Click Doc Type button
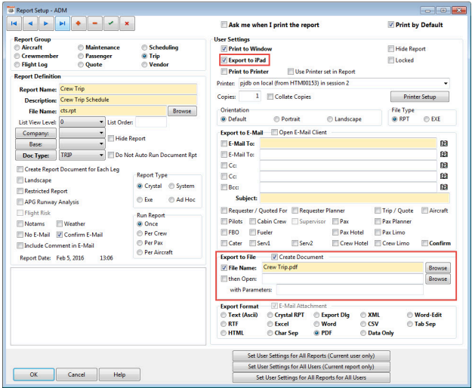Image resolution: width=472 pixels, height=388 pixels. click(35, 156)
